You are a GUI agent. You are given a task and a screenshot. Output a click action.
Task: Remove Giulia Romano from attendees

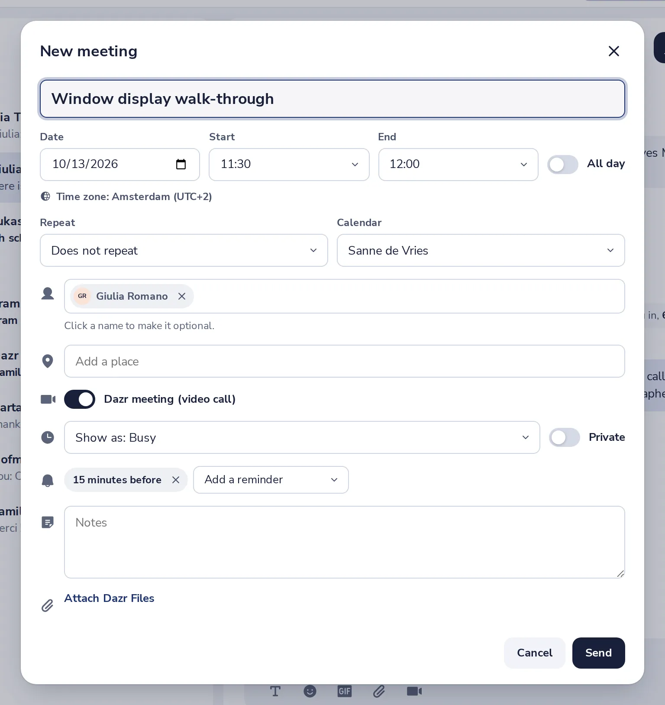182,296
